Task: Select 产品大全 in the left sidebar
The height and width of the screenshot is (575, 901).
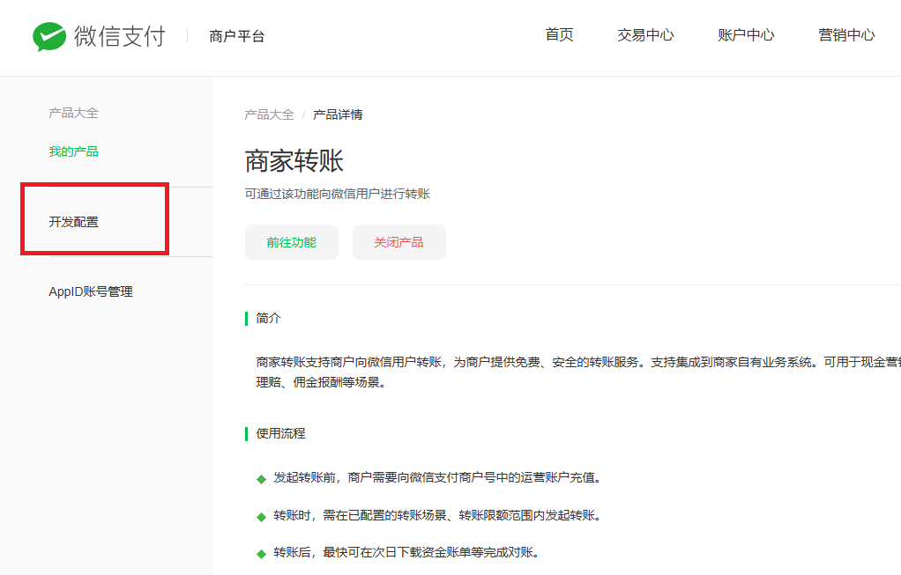Action: pyautogui.click(x=73, y=113)
